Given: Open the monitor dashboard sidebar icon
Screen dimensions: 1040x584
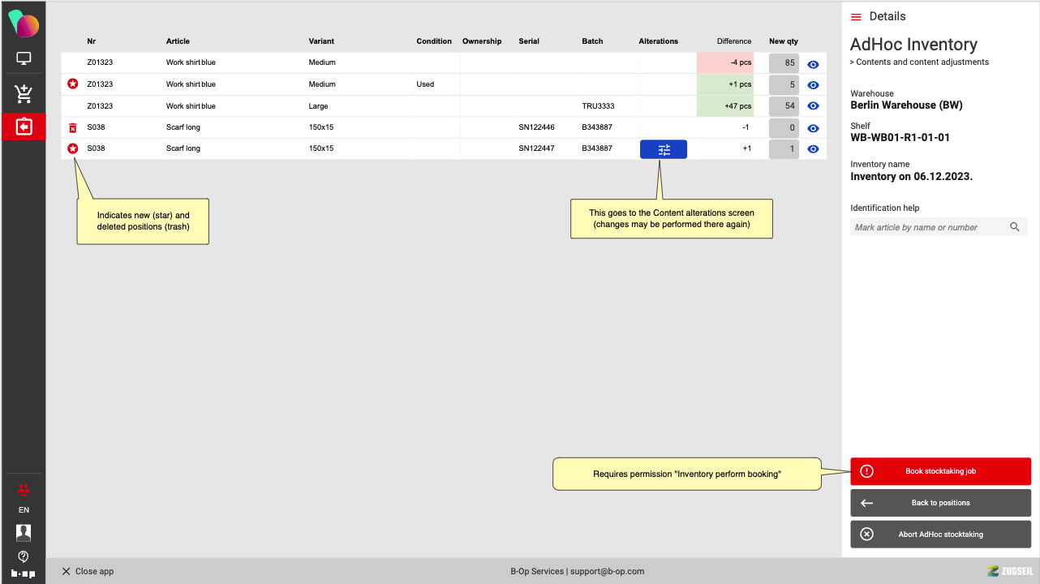Looking at the screenshot, I should tap(24, 58).
